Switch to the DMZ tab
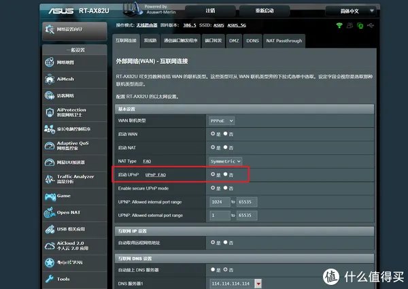Screen dimensions: 408x289 (x=234, y=41)
